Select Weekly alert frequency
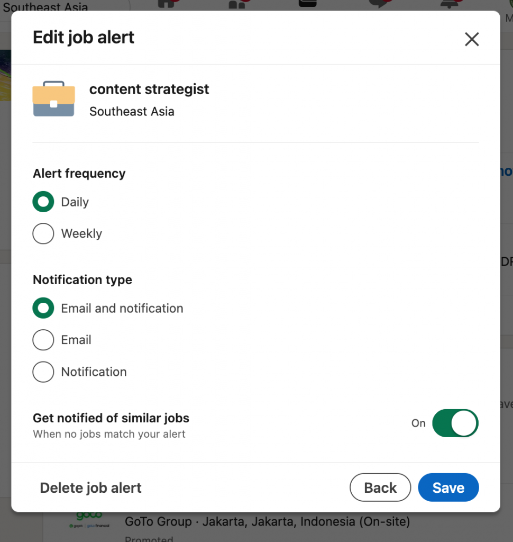The image size is (513, 542). coord(43,233)
